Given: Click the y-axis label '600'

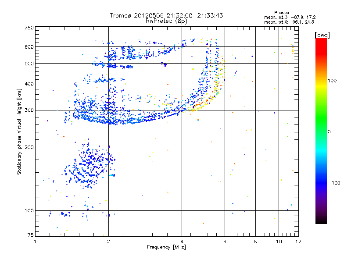Looking at the screenshot, I should tap(29, 47).
